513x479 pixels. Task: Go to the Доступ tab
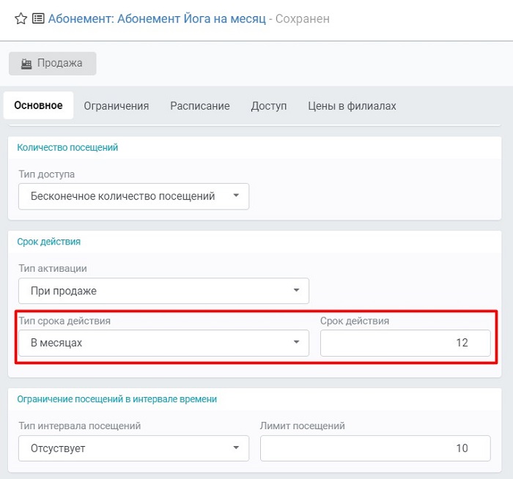click(x=269, y=105)
